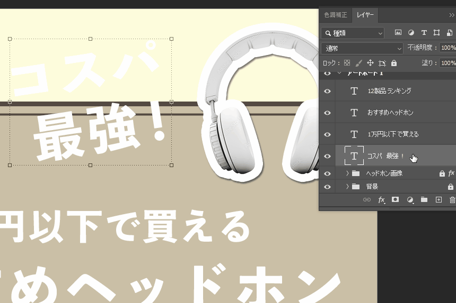Delete layer trash icon

pos(452,199)
